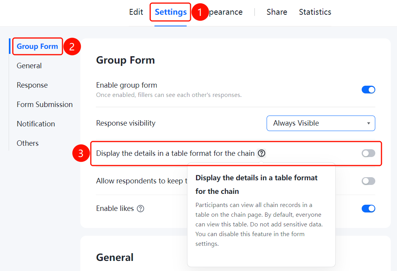
Task: Toggle the Allow respondents to keep switch
Action: (368, 181)
